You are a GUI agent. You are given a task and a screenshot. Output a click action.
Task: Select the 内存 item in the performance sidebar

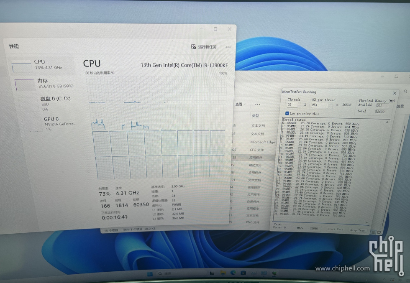tap(44, 84)
